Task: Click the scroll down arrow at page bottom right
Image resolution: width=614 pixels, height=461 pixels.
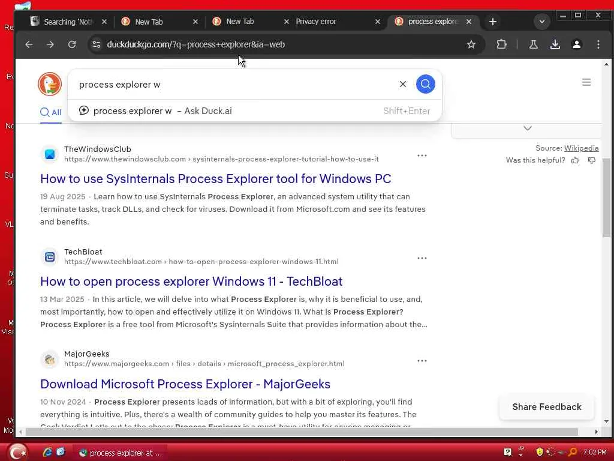Action: (x=606, y=422)
